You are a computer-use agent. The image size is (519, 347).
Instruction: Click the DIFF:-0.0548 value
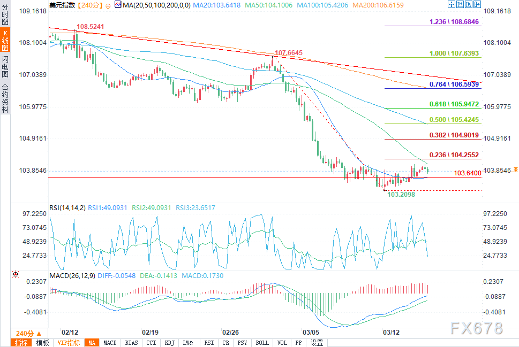(x=117, y=275)
